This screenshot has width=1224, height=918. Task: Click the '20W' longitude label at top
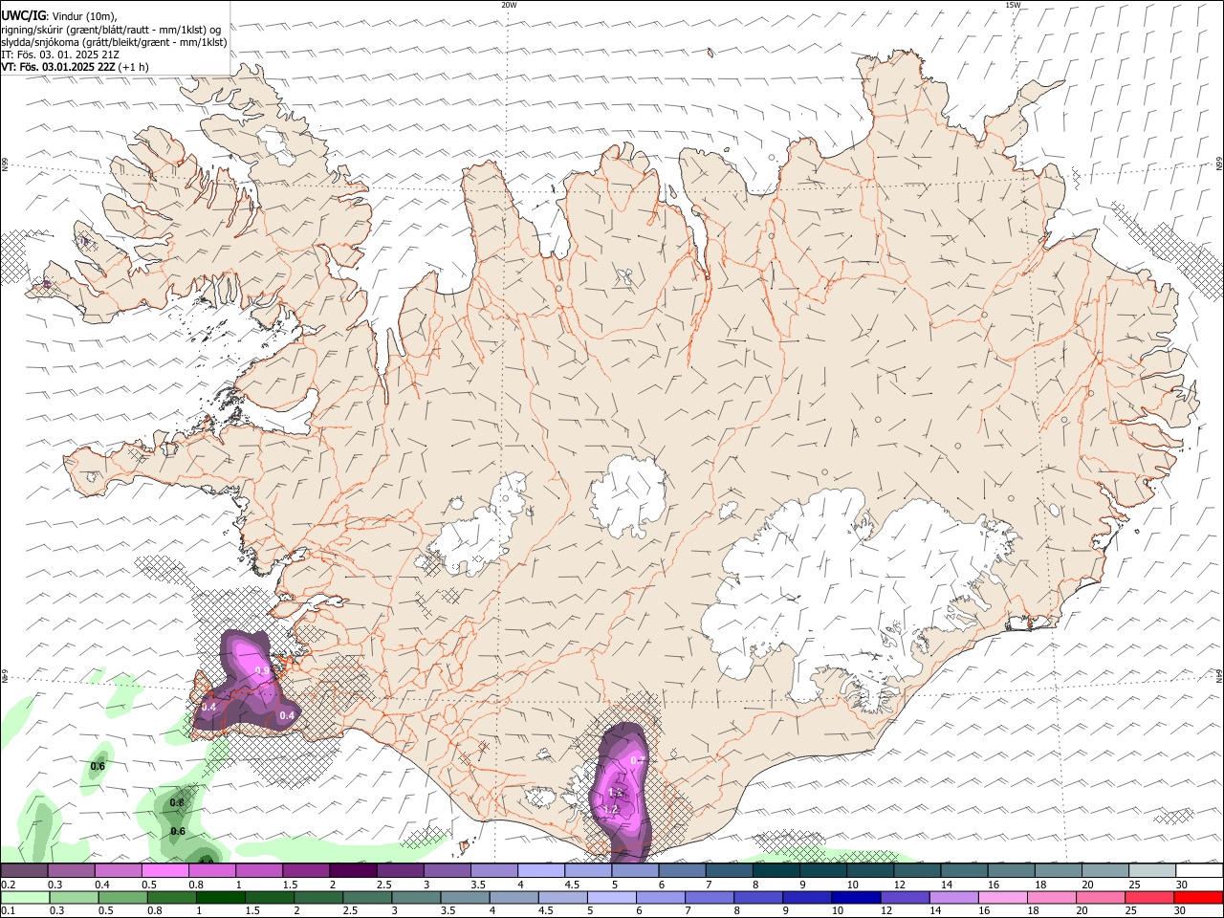[x=509, y=5]
